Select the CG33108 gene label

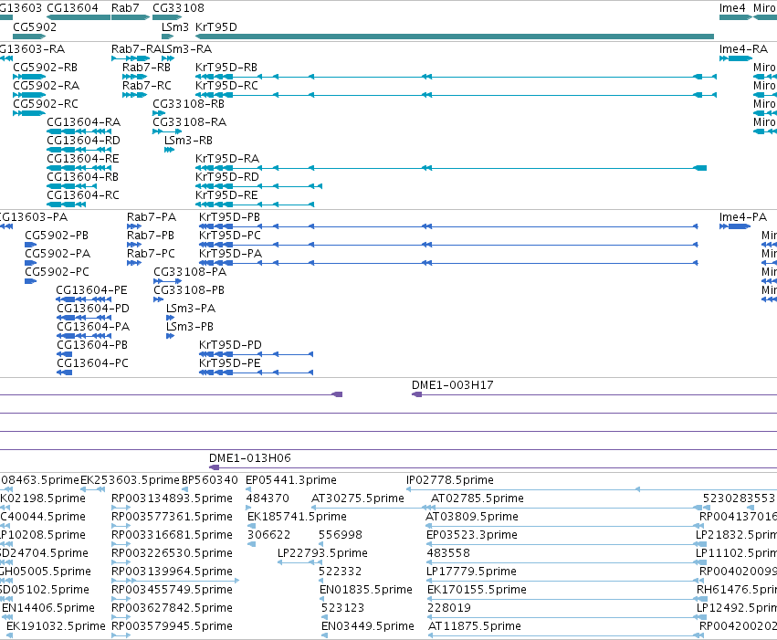click(178, 8)
